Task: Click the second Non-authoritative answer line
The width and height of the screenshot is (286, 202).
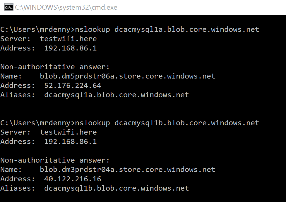Action: pos(55,160)
